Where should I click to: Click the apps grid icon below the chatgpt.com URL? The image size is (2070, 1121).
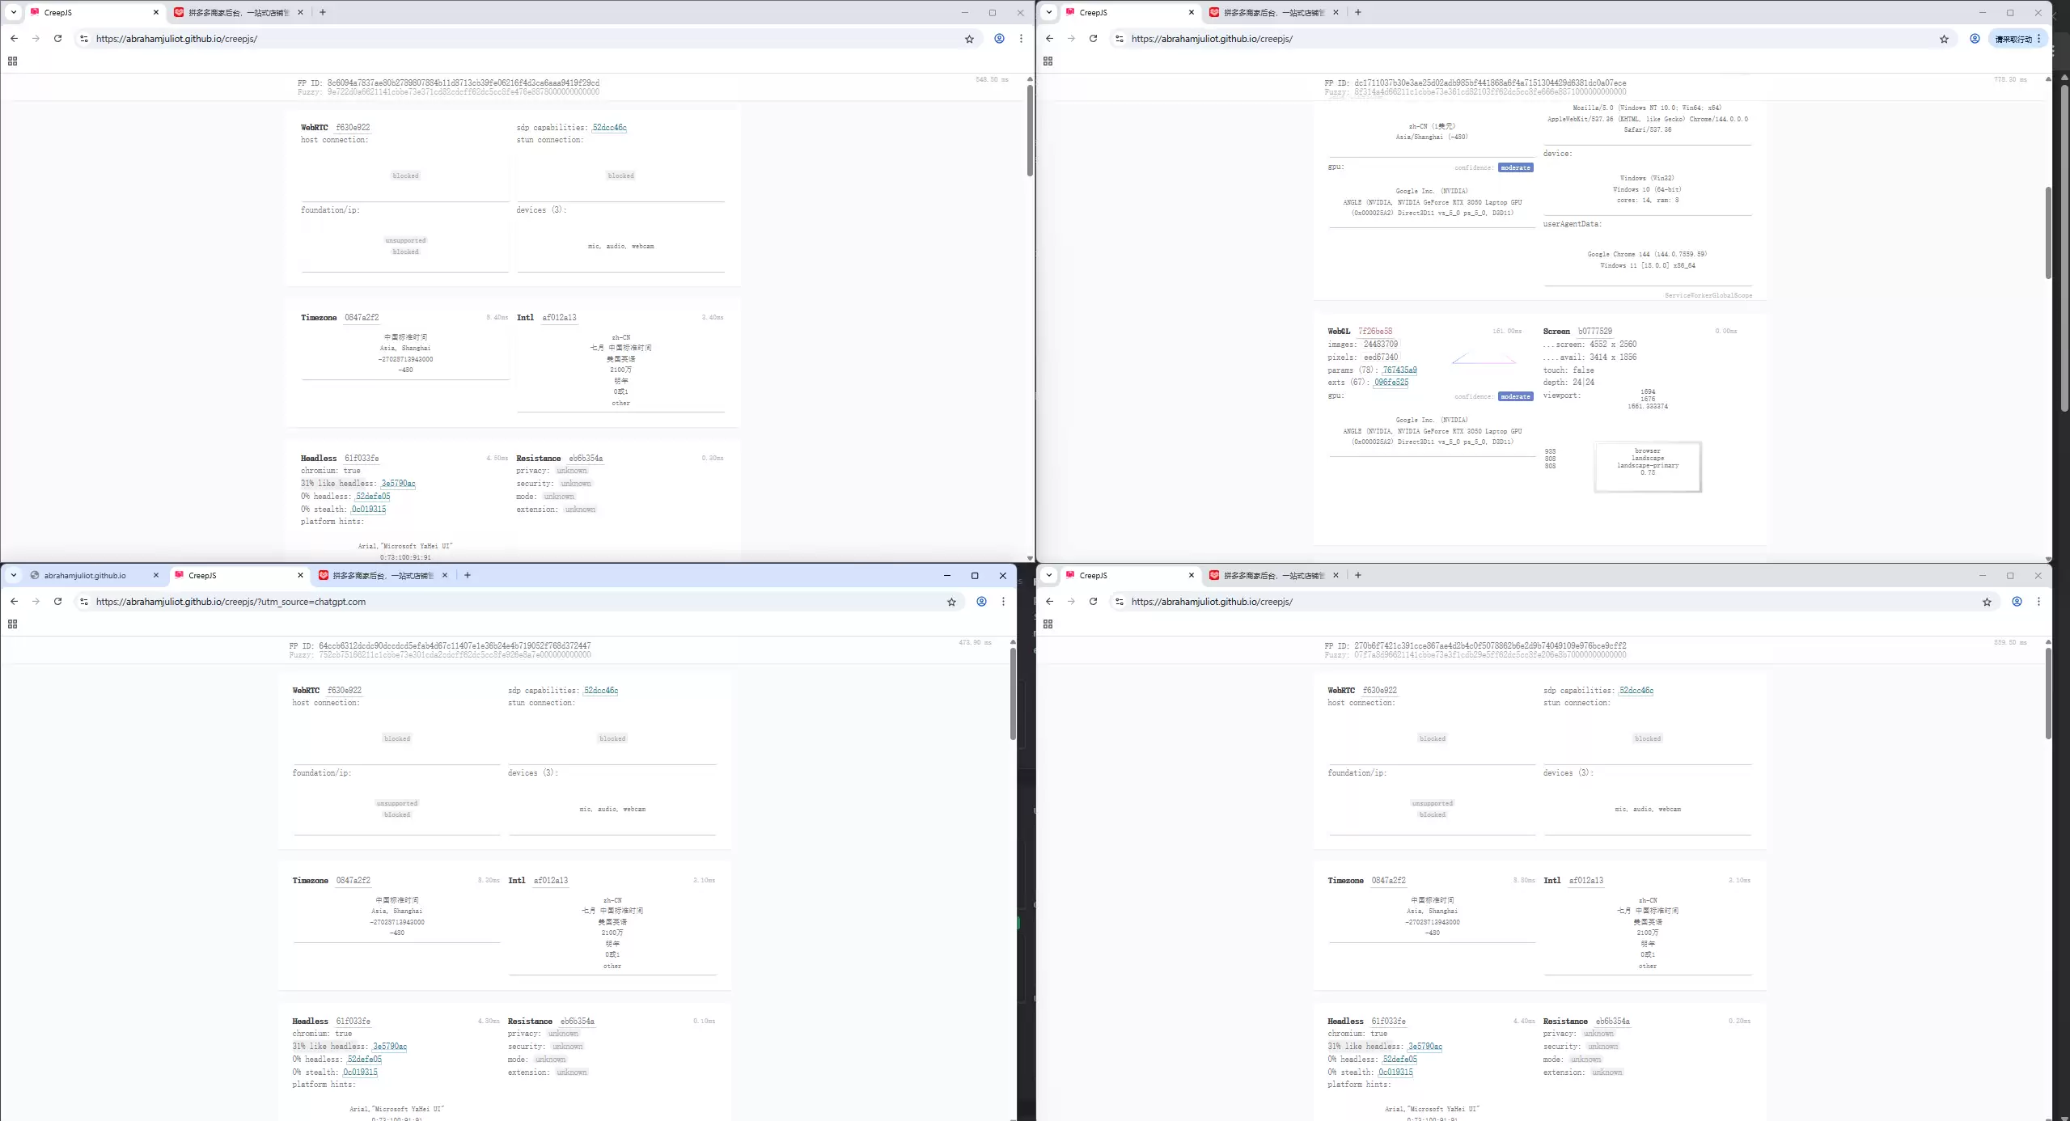point(12,624)
